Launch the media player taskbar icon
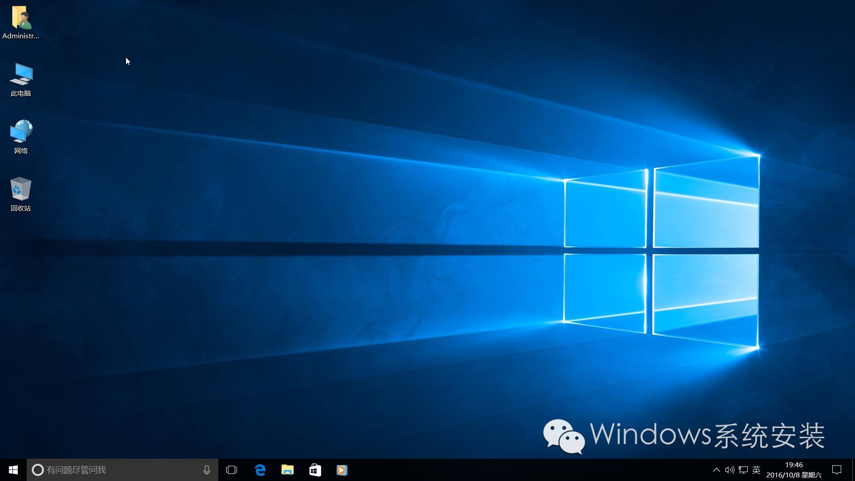The image size is (855, 481). coord(342,470)
